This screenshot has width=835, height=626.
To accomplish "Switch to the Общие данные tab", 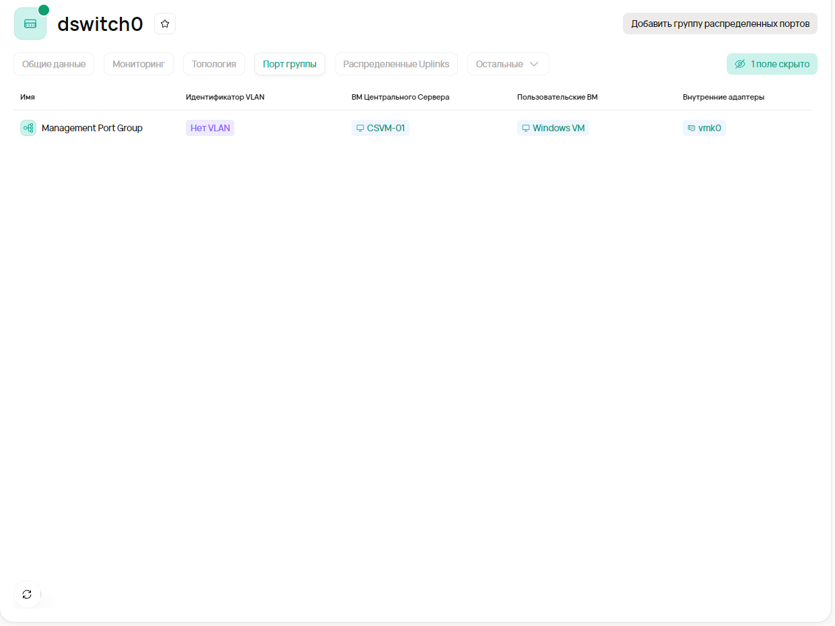I will [x=54, y=64].
